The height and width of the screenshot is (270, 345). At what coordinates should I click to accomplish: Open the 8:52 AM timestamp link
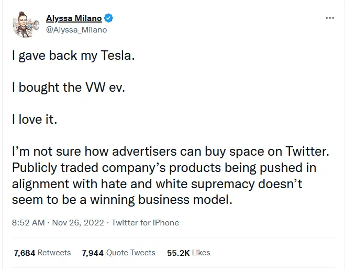(28, 223)
